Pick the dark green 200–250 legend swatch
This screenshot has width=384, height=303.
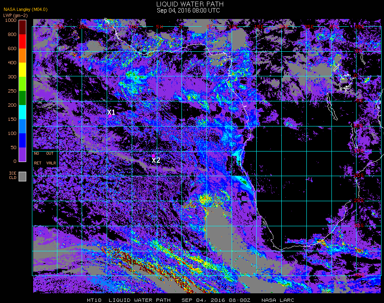23,98
